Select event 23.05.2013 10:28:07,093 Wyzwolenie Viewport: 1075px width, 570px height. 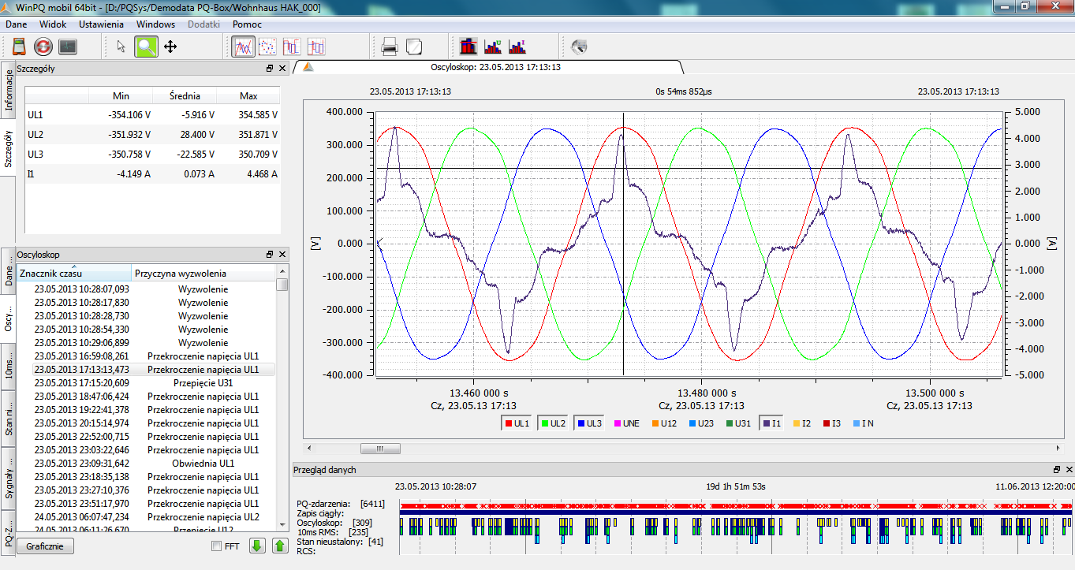point(147,289)
